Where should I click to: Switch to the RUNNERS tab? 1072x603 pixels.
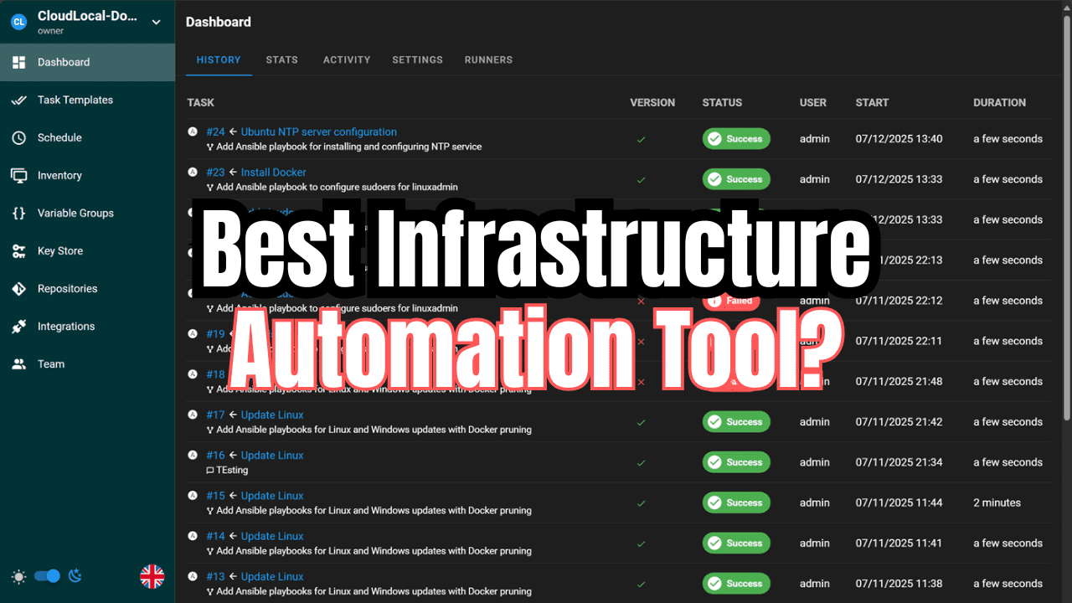coord(488,59)
